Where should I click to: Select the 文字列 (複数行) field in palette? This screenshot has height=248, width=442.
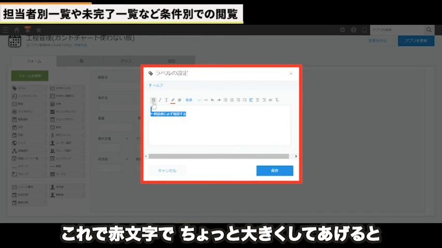click(x=67, y=96)
